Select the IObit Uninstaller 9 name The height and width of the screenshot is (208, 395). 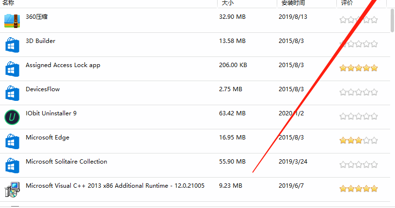click(x=51, y=113)
